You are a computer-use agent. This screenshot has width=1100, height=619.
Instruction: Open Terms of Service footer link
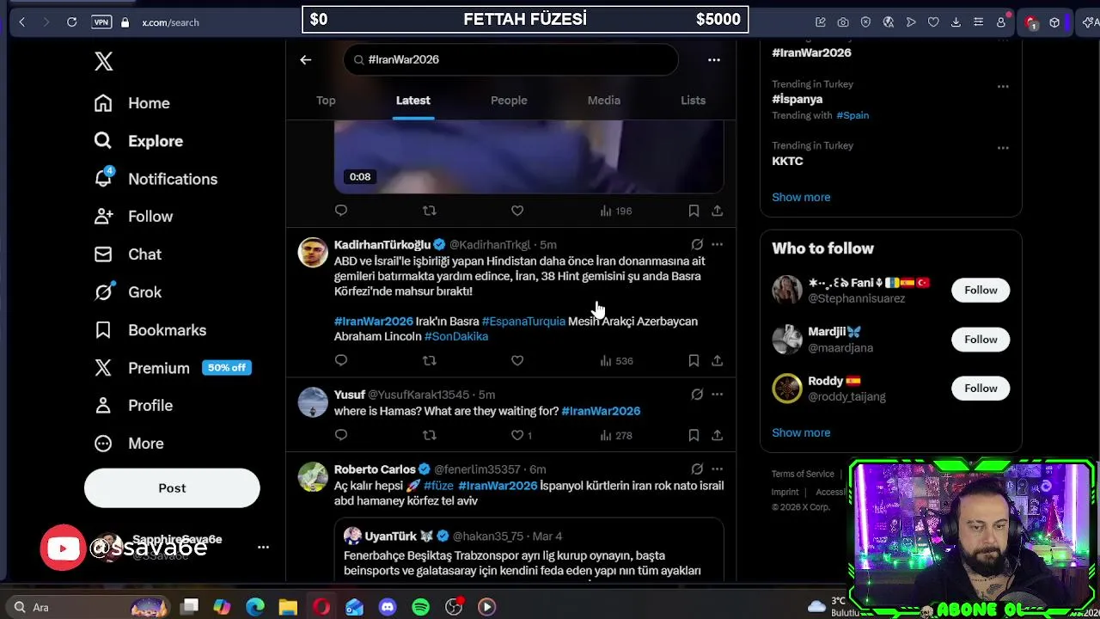(803, 475)
